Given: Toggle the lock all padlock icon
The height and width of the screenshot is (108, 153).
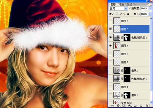Looking at the screenshot, I should coord(128,14).
